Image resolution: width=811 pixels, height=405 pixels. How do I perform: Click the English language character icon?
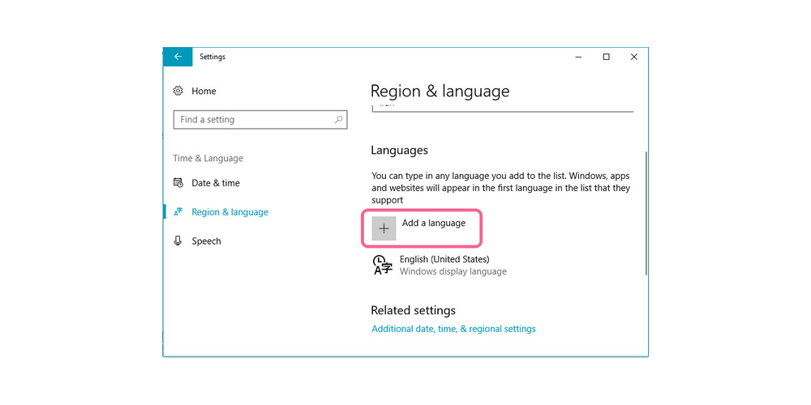tap(382, 265)
